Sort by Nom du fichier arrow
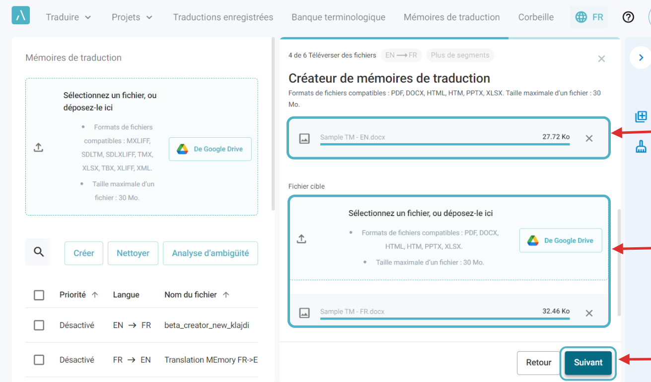Screen dimensions: 651x382 click(226, 295)
